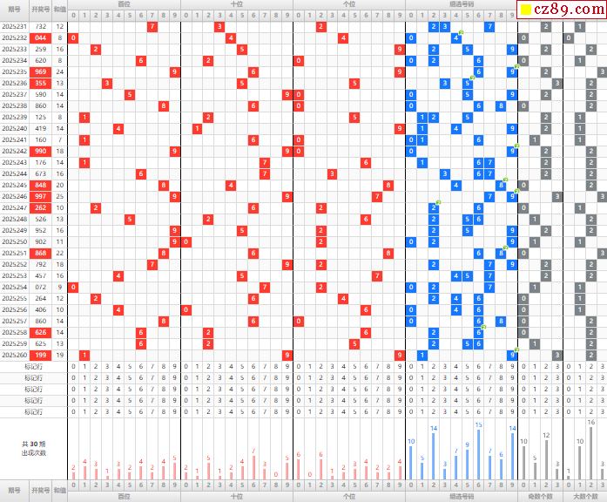
Task: Select the sum value 19 in row 2025260
Action: click(x=59, y=356)
